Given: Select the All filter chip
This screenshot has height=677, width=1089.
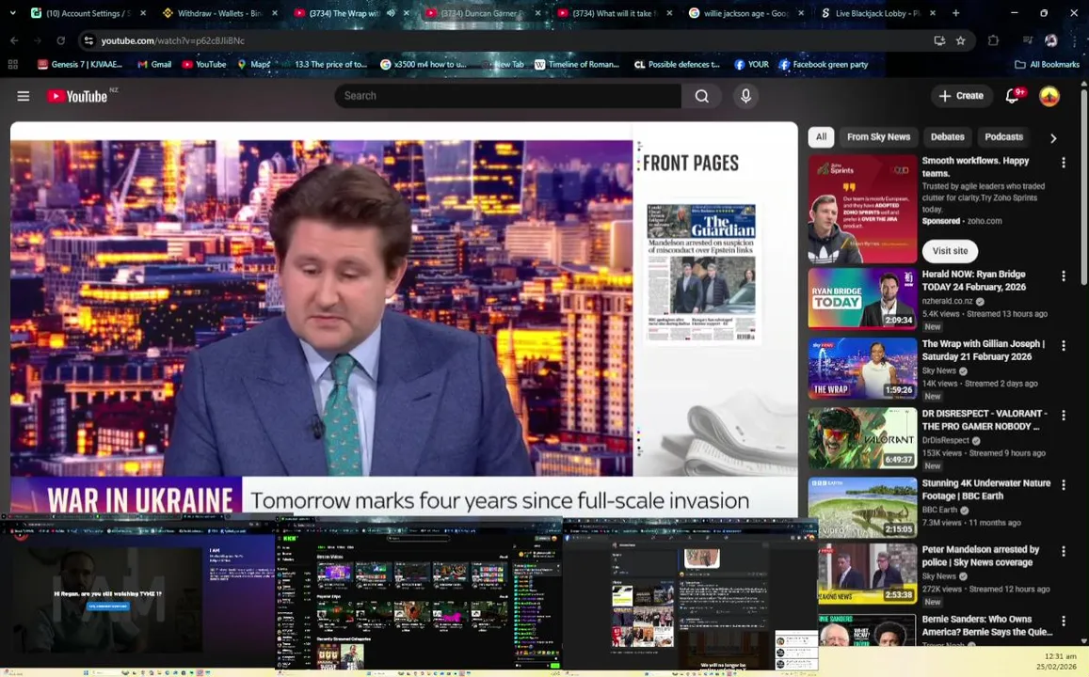Looking at the screenshot, I should (821, 137).
